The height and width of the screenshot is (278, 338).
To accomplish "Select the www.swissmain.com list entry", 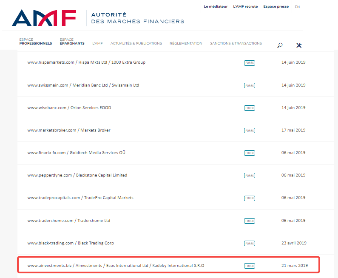I will [83, 85].
